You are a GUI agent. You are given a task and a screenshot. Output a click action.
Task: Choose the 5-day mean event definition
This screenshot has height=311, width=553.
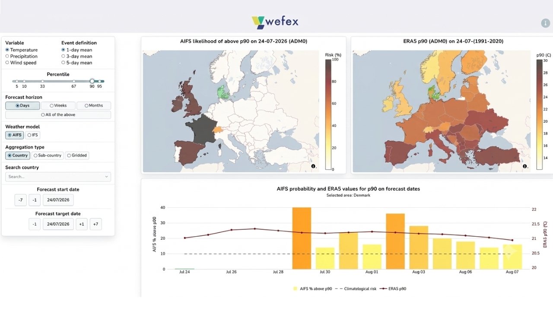[77, 63]
